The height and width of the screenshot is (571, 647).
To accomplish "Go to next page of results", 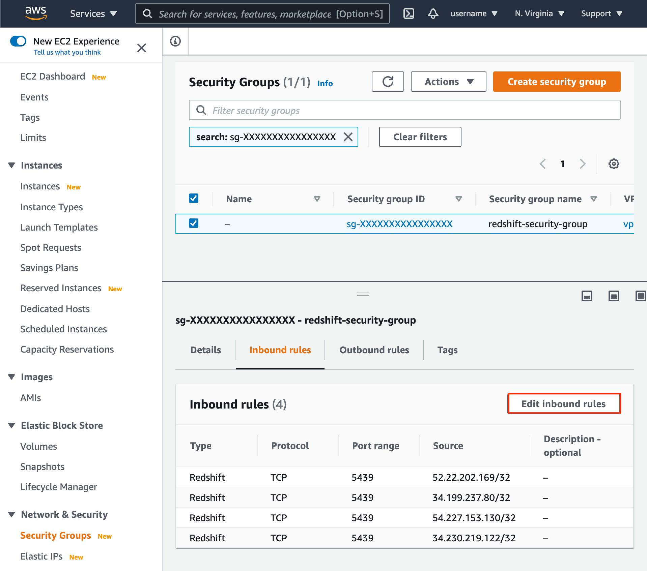I will [583, 164].
